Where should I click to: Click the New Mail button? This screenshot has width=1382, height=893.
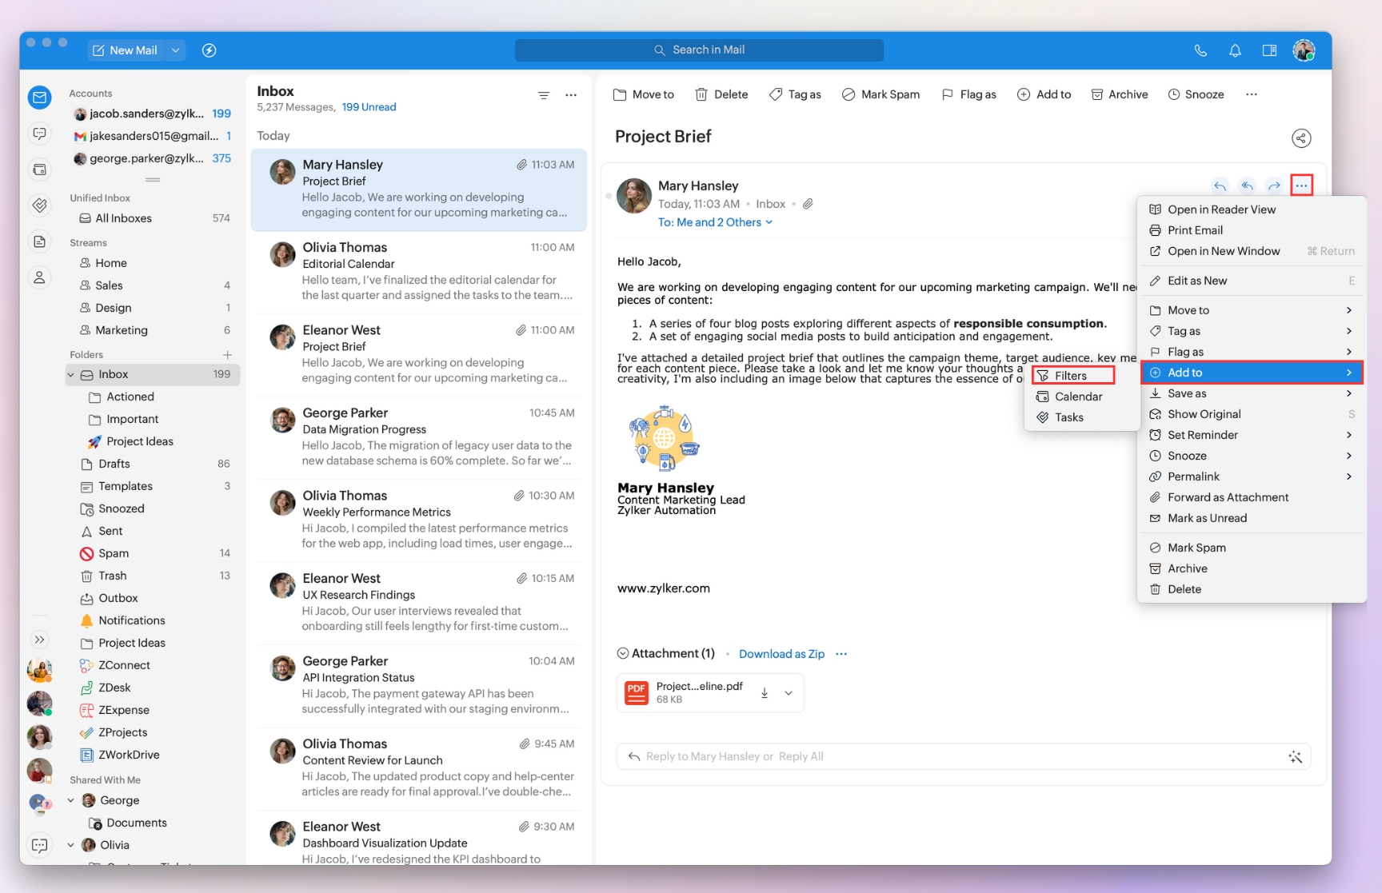click(x=126, y=50)
